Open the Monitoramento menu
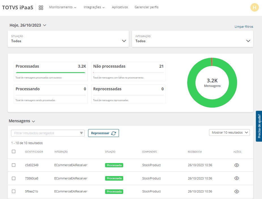This screenshot has height=199, width=262. click(63, 7)
